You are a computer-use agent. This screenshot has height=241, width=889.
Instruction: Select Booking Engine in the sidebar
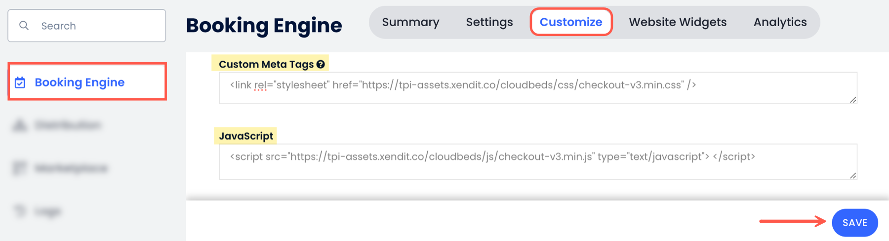[x=80, y=82]
